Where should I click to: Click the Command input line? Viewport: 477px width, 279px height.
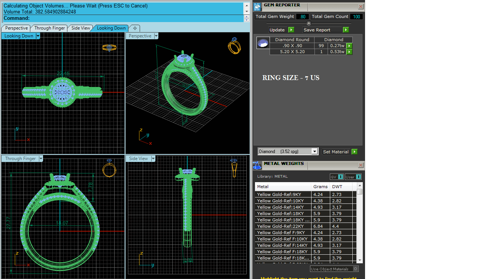(123, 18)
